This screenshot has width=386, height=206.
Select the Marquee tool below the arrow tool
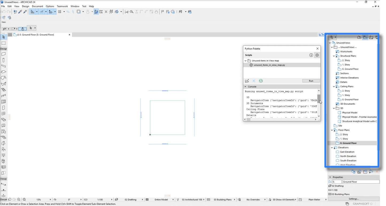tap(3, 43)
